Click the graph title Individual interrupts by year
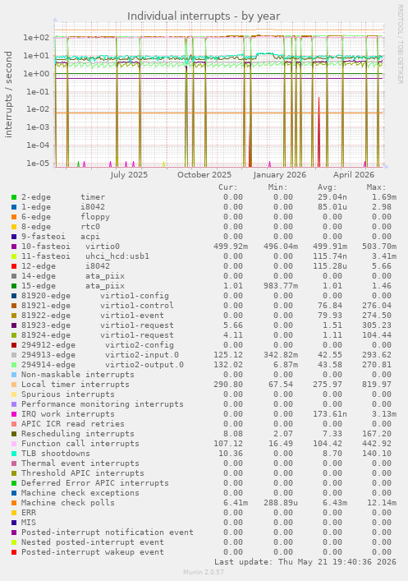 point(204,16)
